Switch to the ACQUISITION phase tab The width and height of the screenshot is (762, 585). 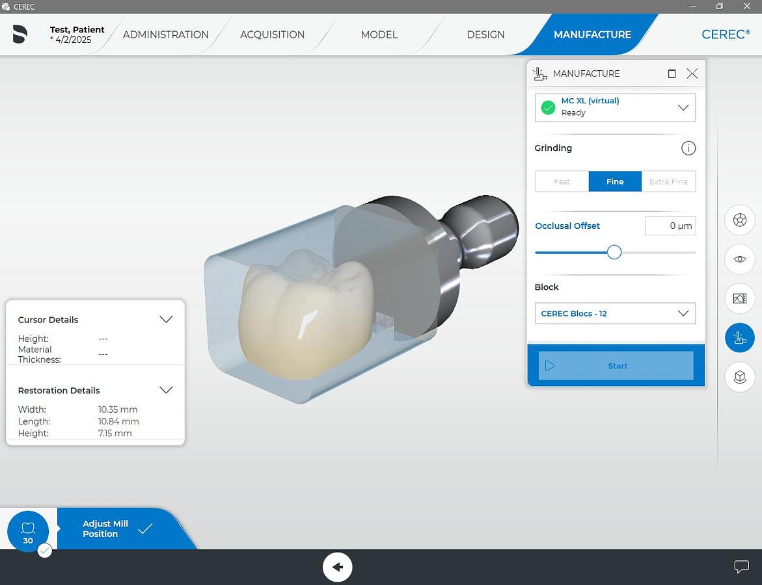272,34
